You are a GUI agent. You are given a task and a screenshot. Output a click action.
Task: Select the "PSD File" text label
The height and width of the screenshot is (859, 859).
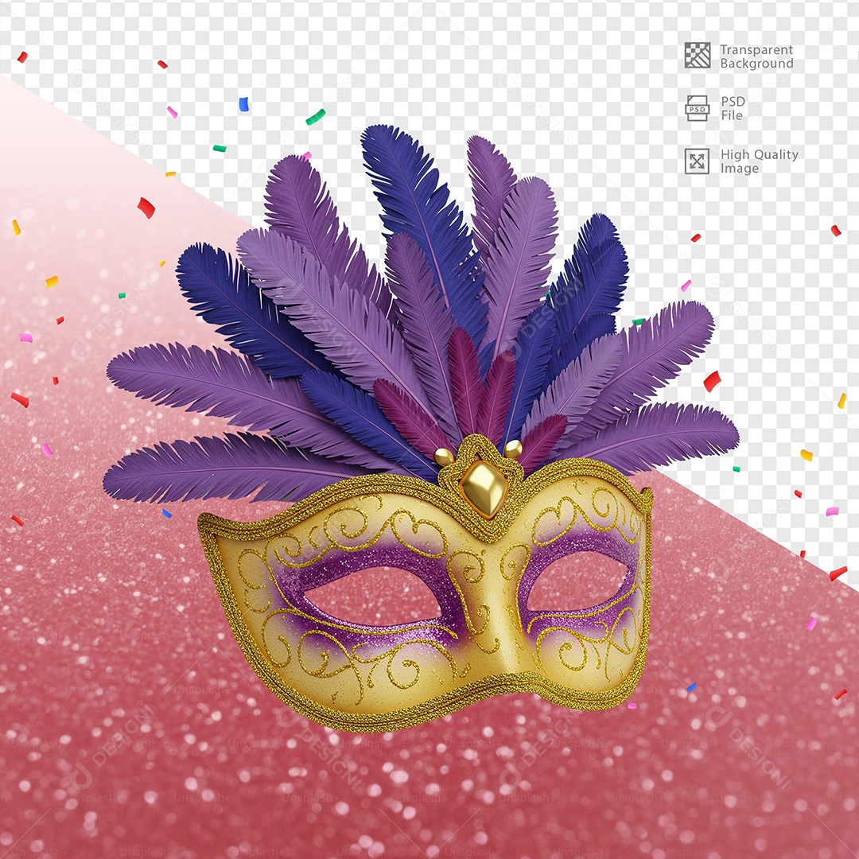[733, 108]
